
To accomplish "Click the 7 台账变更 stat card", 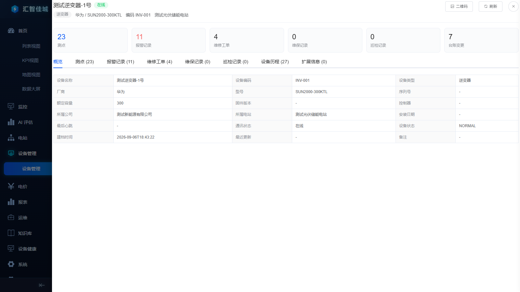I will point(481,40).
